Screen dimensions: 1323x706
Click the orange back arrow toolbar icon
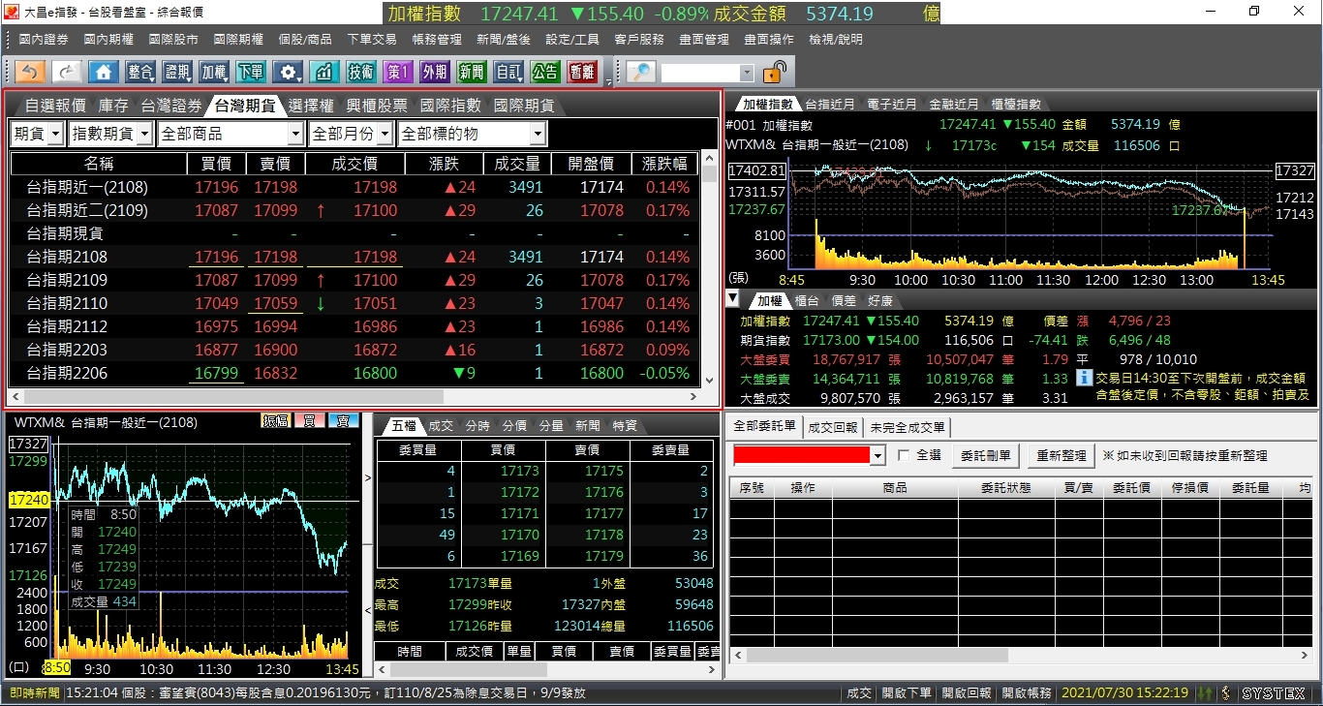tap(30, 72)
